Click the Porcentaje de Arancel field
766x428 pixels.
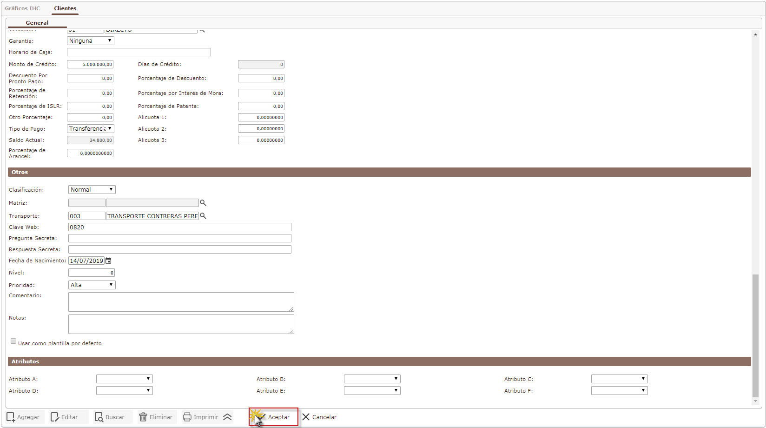click(90, 153)
